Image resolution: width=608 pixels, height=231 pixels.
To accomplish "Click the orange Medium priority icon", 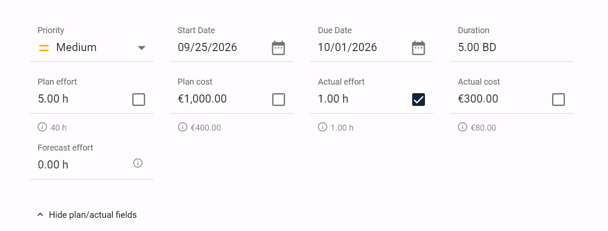I will [44, 48].
